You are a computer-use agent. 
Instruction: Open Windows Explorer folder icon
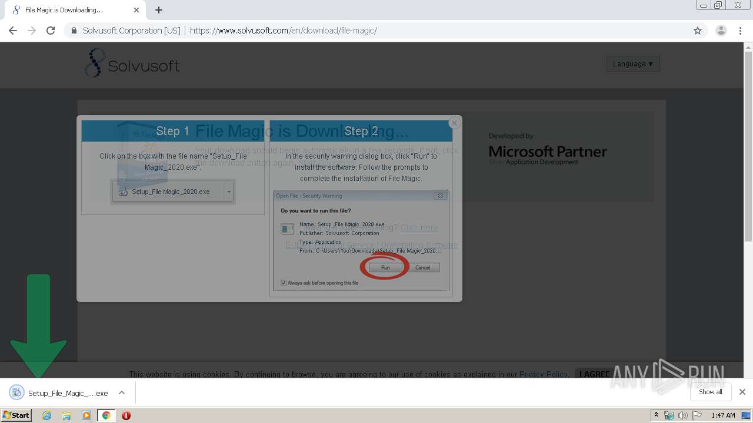click(x=66, y=415)
